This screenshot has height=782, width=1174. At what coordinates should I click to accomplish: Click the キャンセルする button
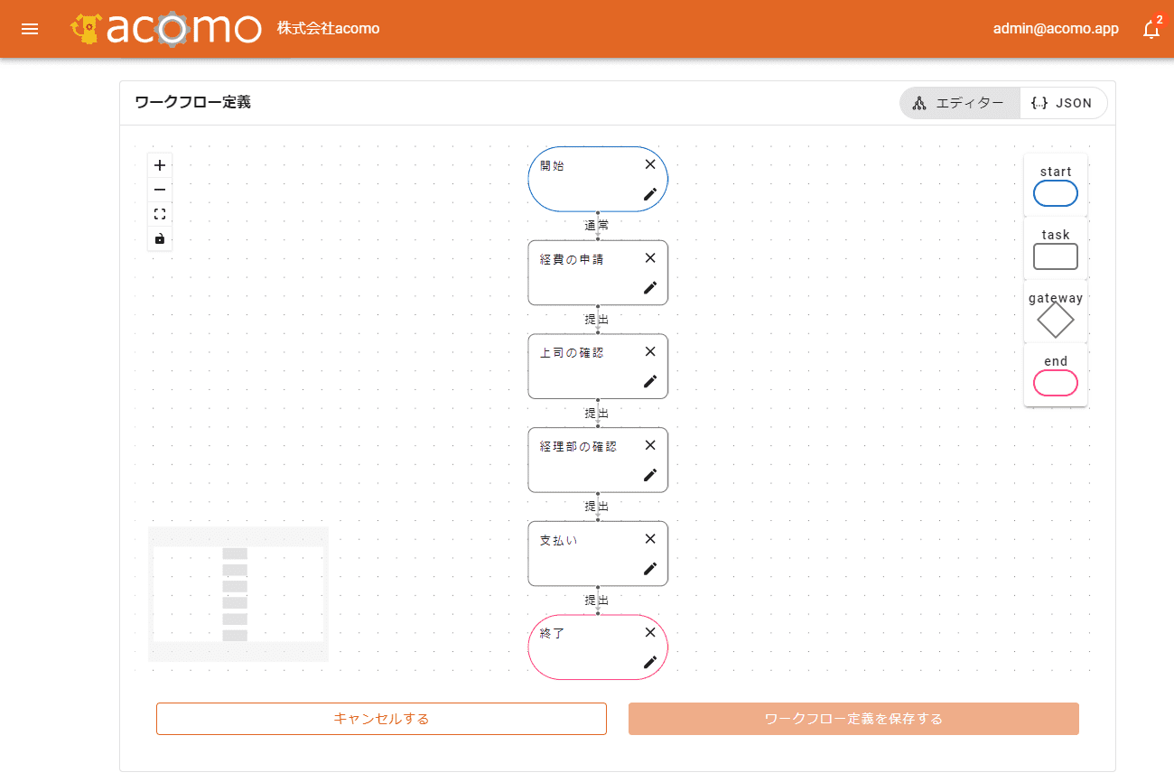(381, 719)
